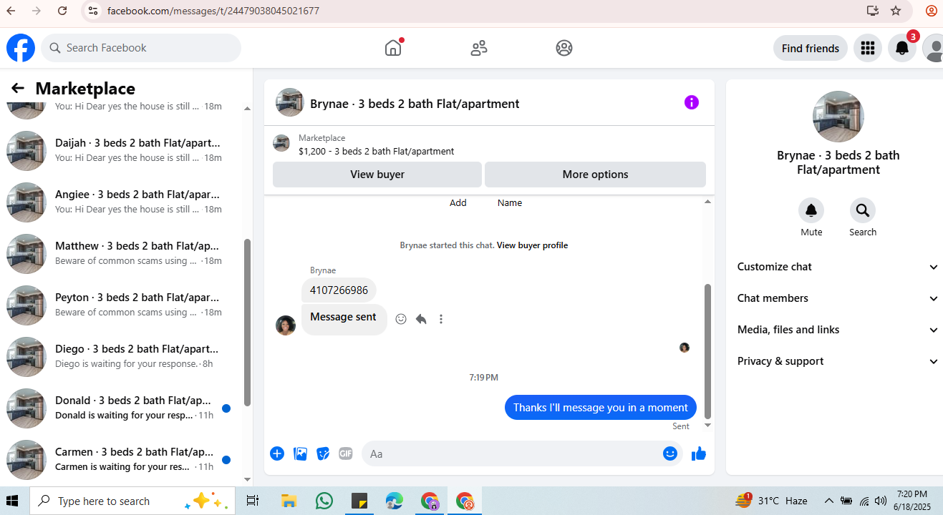Open Sticky Notes from the taskbar

tap(359, 501)
